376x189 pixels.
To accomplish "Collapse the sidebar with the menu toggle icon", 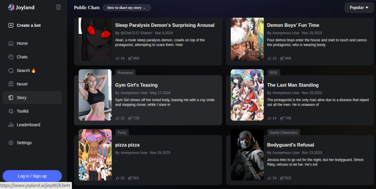I will [x=58, y=8].
